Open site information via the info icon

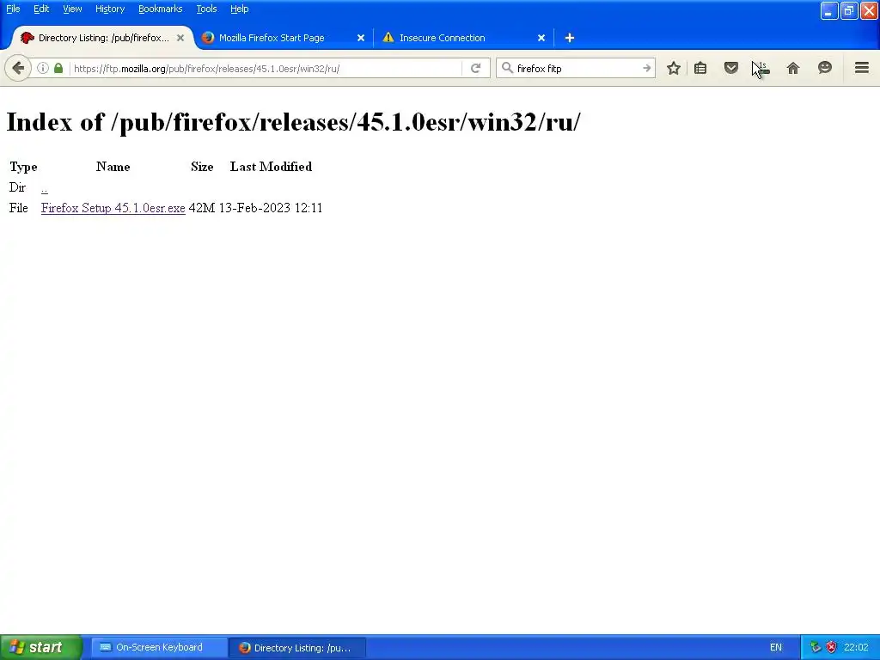tap(43, 69)
